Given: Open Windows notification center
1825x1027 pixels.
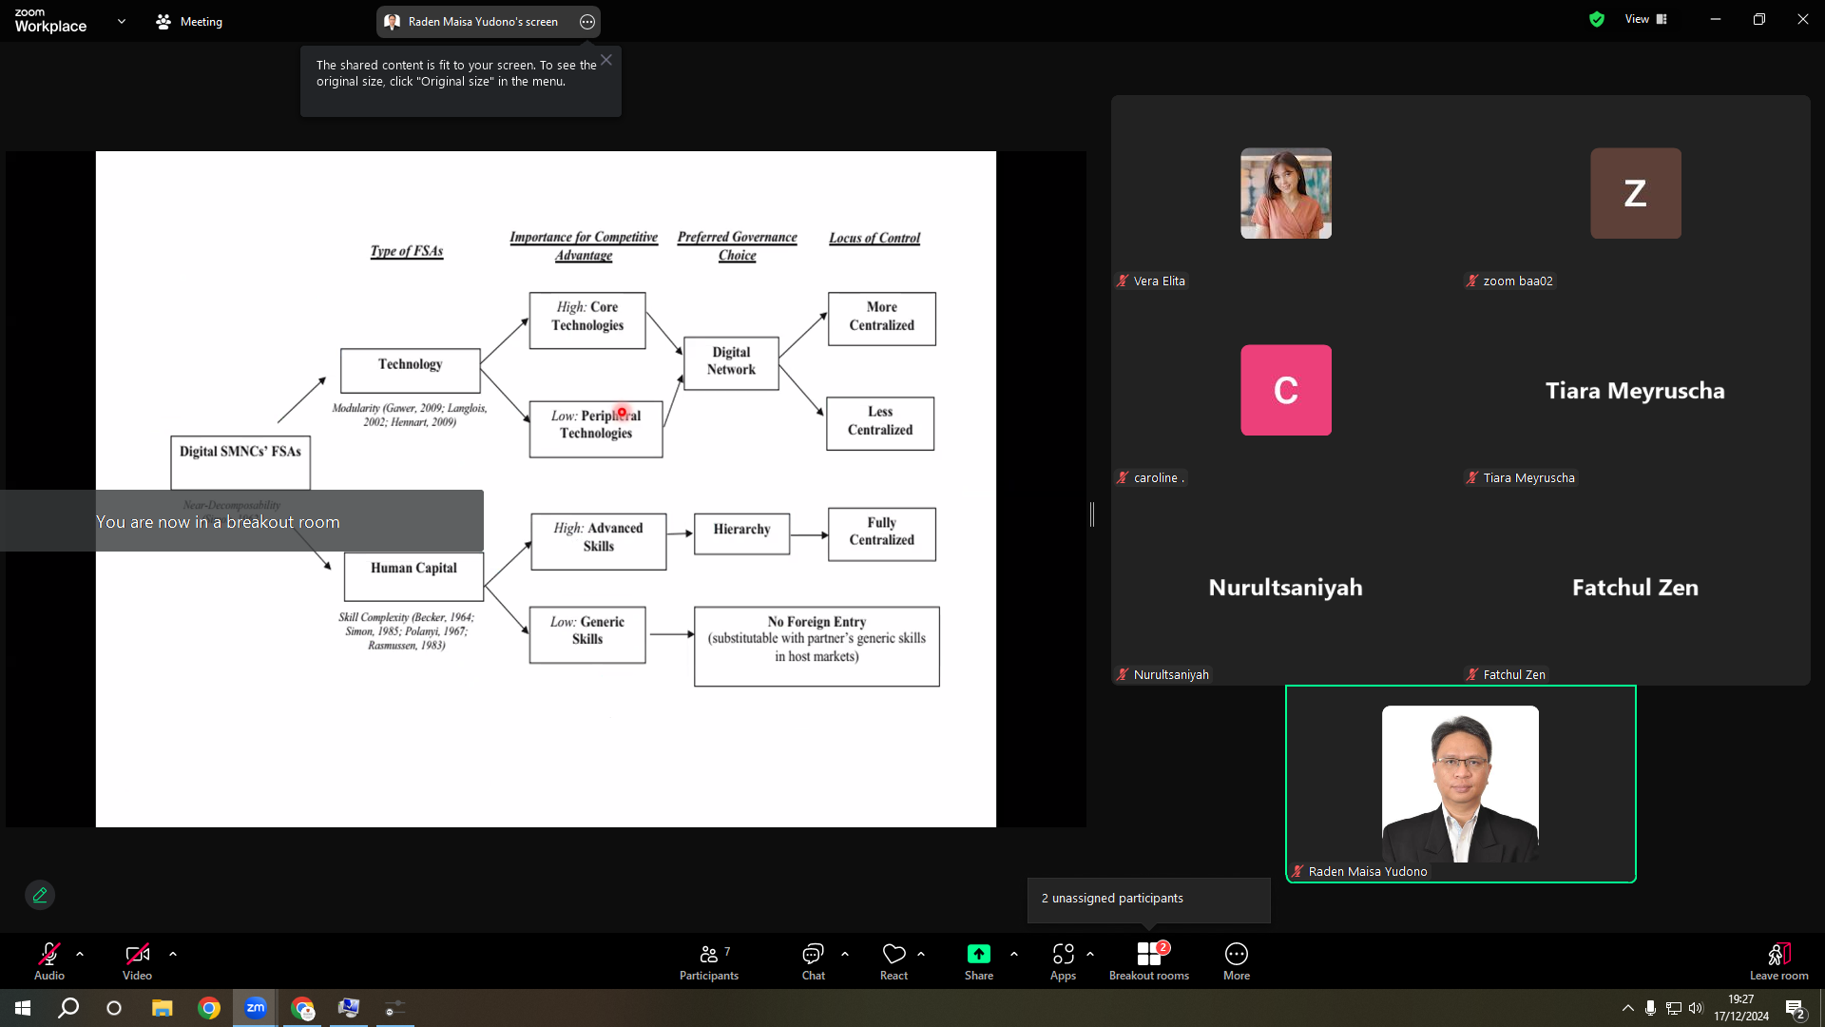Looking at the screenshot, I should (1796, 1008).
